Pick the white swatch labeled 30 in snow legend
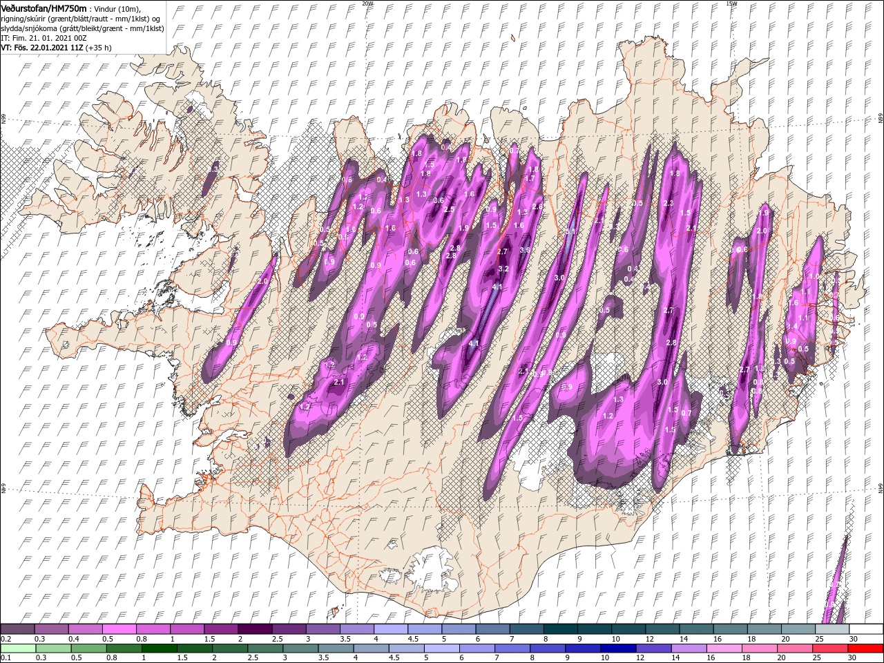This screenshot has width=884, height=663. click(866, 629)
